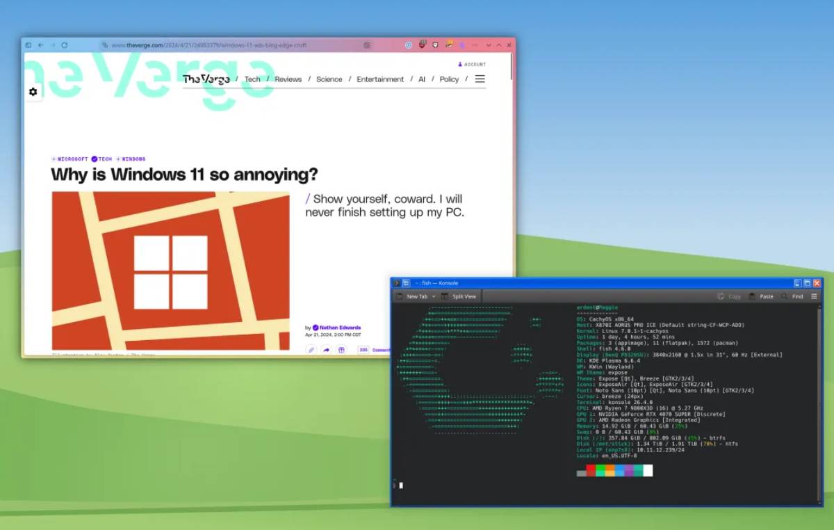Click The Verge logo in the navigation bar
The image size is (834, 530).
(x=206, y=79)
